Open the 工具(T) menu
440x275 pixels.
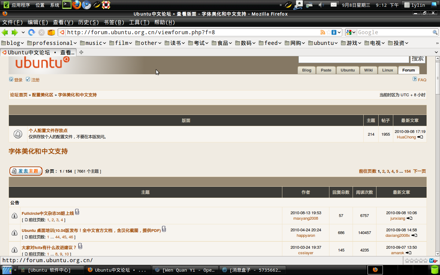point(139,22)
